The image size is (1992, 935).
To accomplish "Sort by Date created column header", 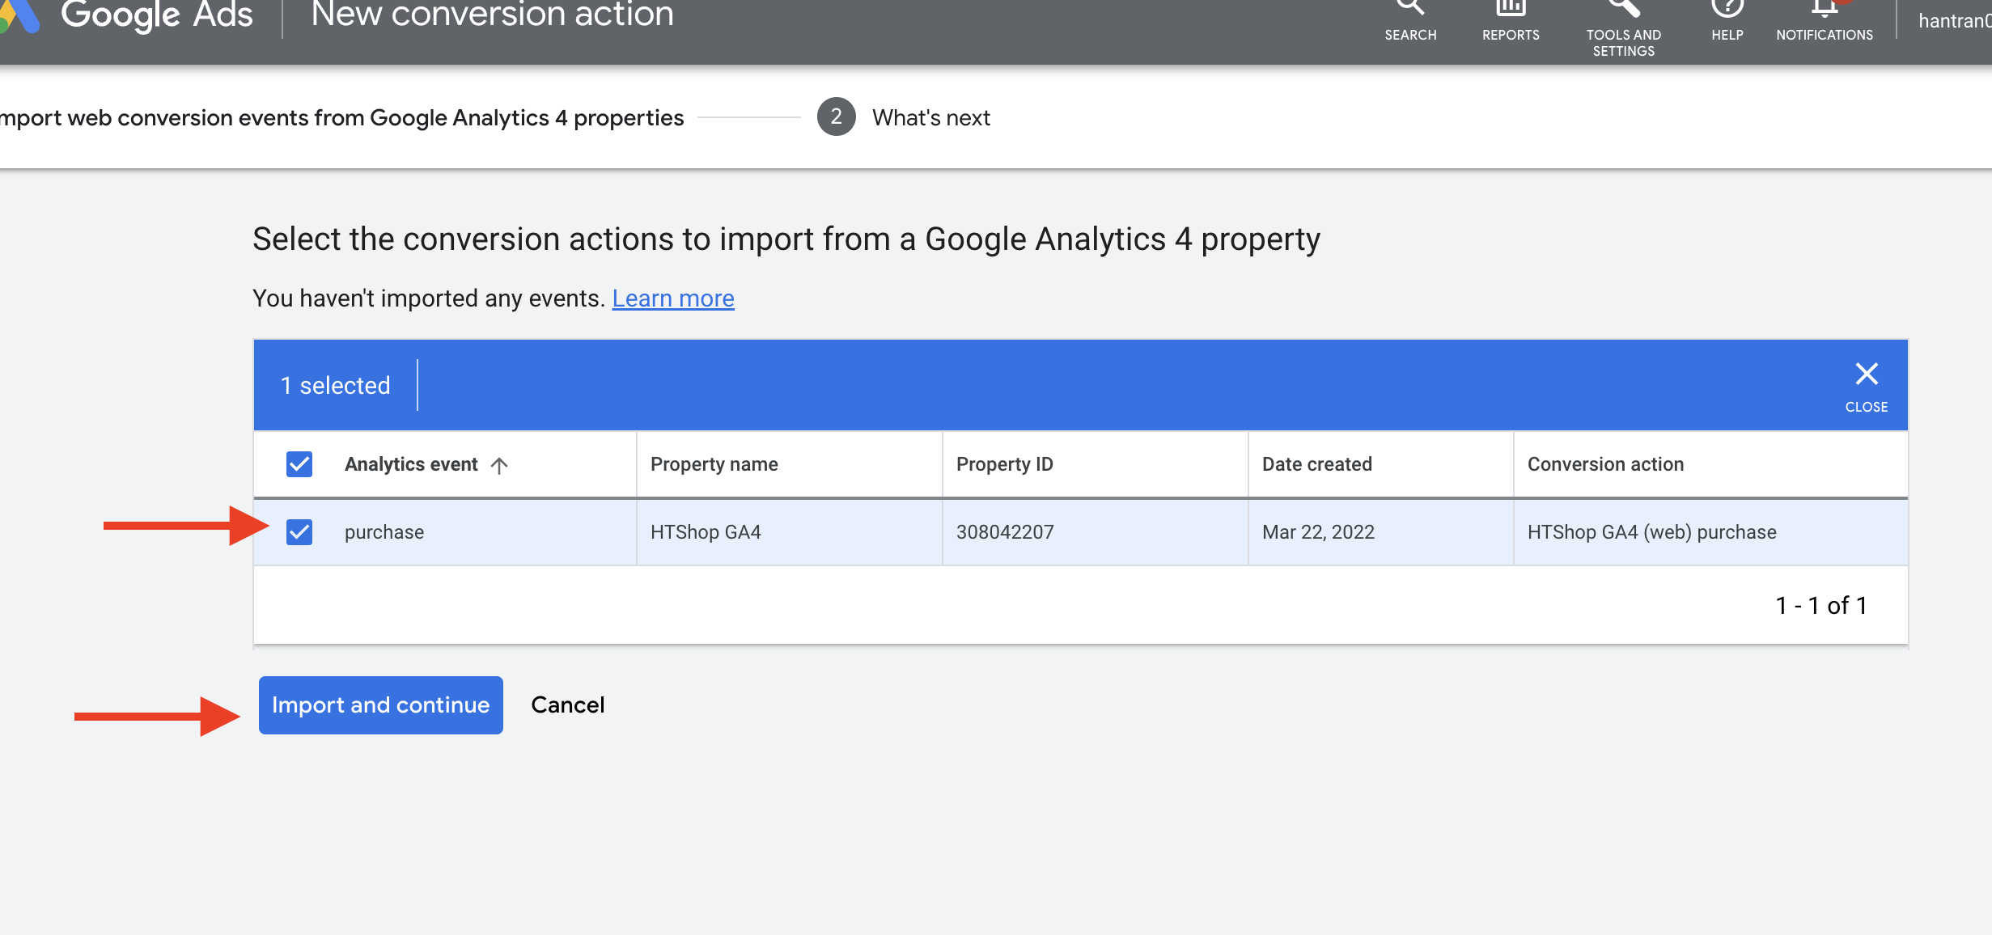I will 1316,464.
